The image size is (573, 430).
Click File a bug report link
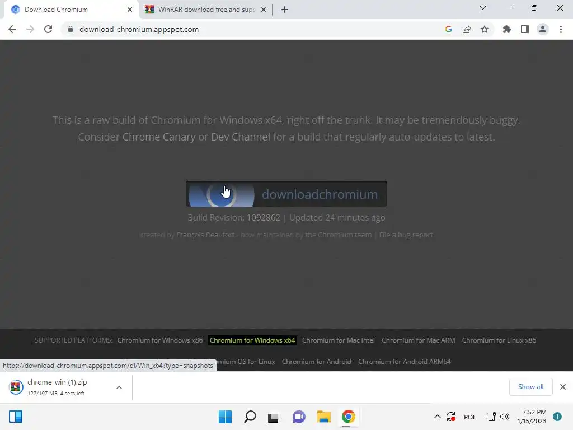tap(406, 235)
